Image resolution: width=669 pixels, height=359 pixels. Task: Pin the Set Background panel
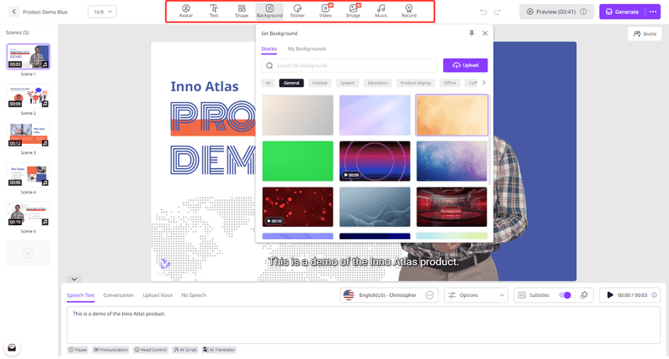coord(472,33)
